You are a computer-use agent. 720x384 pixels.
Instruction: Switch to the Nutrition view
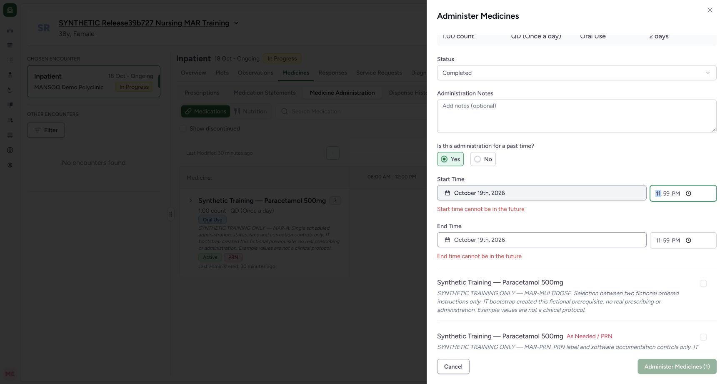coord(251,111)
